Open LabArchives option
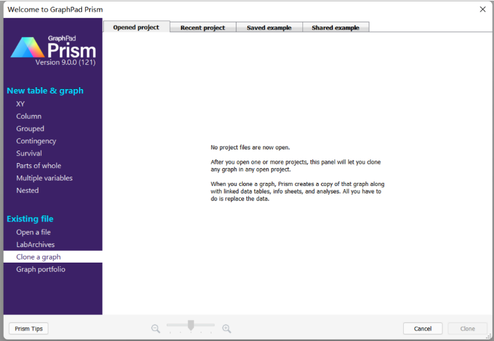 35,245
